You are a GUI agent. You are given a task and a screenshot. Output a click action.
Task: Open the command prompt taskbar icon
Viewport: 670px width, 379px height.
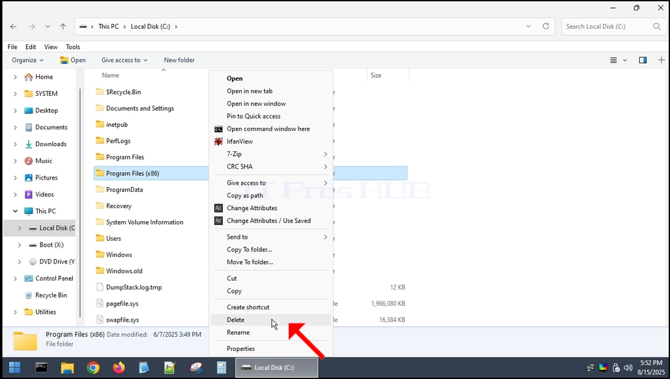tap(42, 367)
